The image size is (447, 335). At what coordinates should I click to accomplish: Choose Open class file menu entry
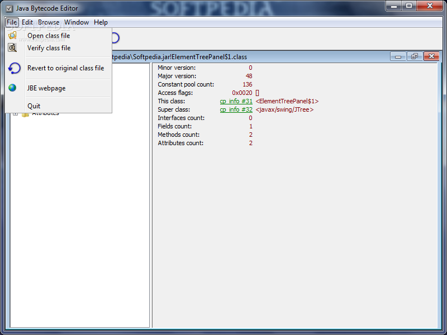58,36
